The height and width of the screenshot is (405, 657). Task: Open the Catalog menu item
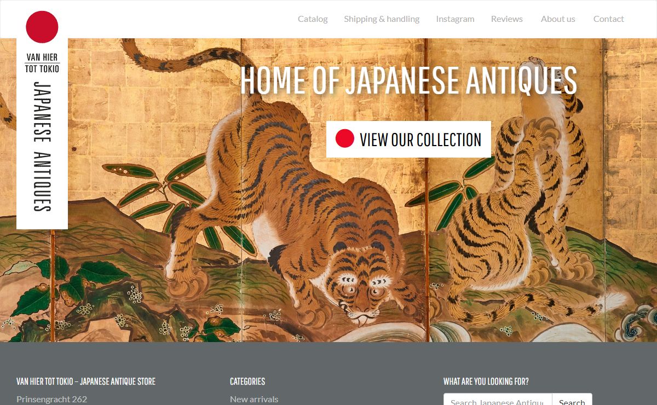coord(313,19)
